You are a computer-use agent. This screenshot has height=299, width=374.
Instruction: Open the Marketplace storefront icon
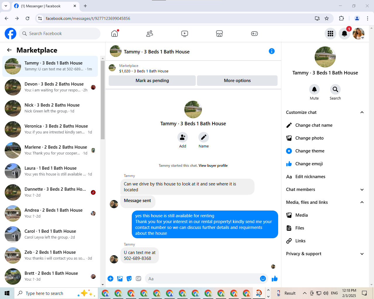(219, 34)
